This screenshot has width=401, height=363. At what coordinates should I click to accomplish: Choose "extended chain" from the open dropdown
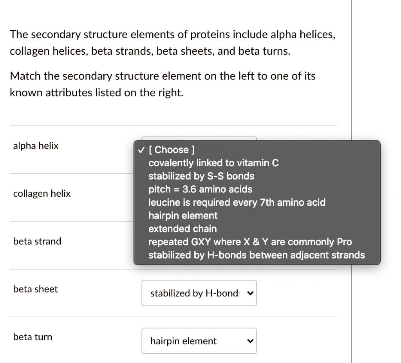[182, 229]
